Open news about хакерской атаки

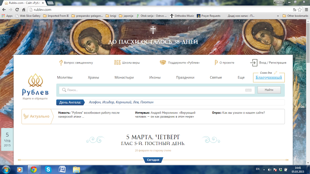click(89, 115)
